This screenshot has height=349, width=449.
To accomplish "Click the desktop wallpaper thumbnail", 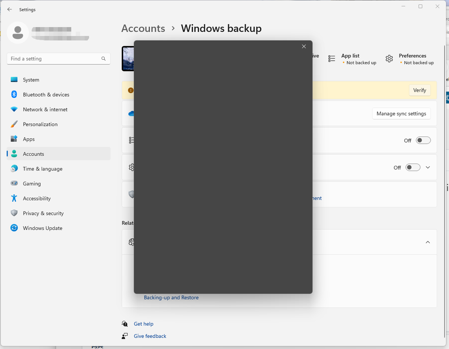I will point(128,59).
